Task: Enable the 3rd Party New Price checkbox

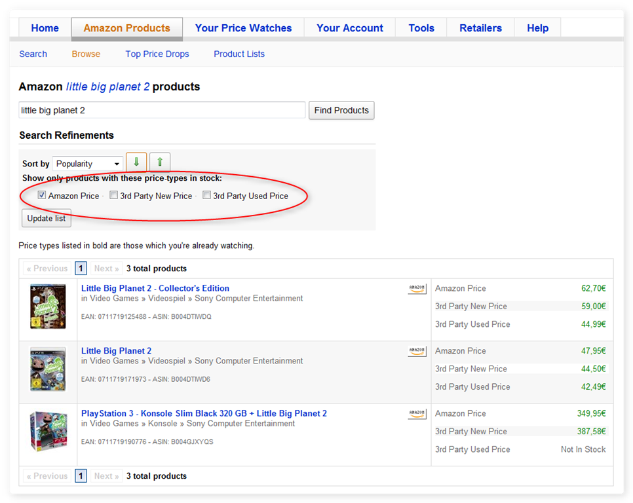Action: (114, 195)
